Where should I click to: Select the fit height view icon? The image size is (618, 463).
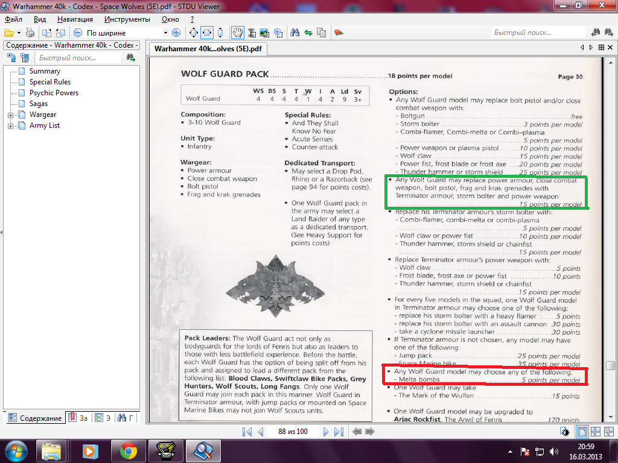(220, 33)
